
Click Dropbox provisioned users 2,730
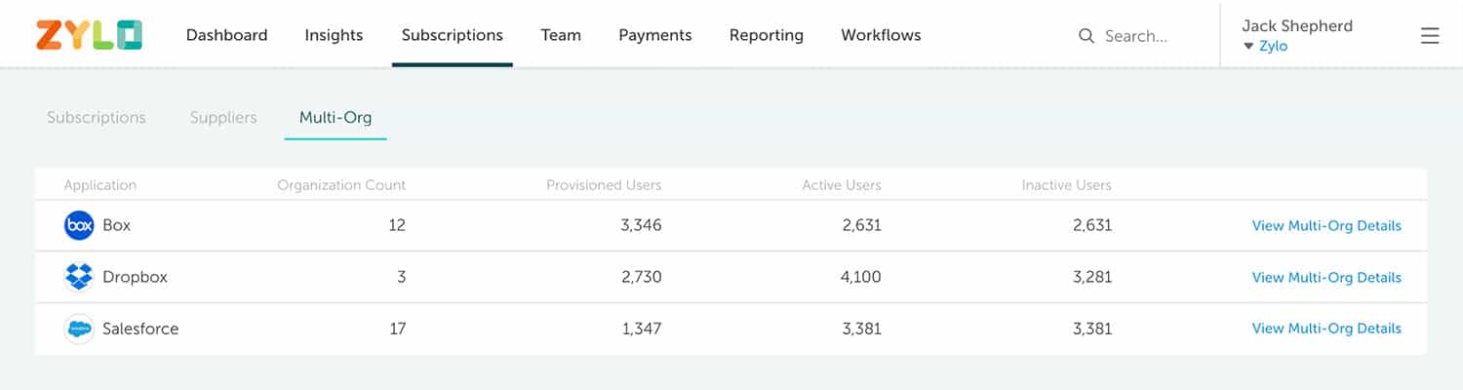tap(641, 277)
